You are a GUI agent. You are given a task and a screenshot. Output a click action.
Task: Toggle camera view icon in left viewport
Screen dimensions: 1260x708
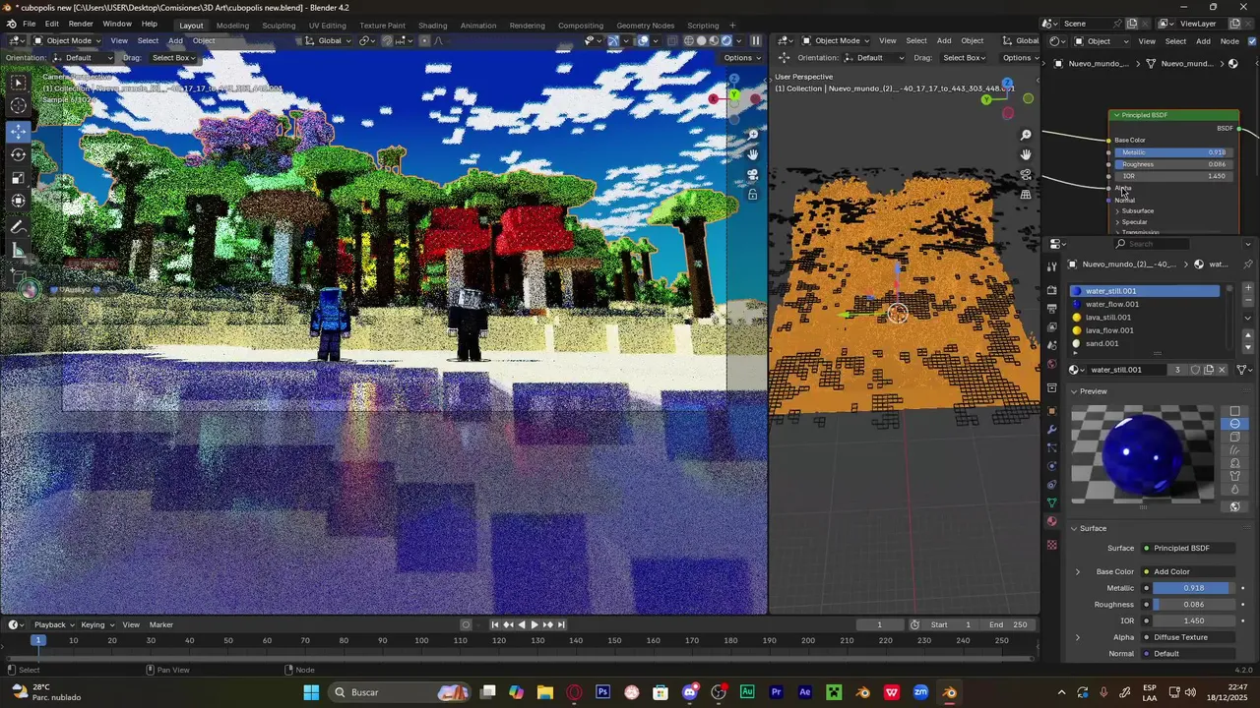tap(753, 175)
